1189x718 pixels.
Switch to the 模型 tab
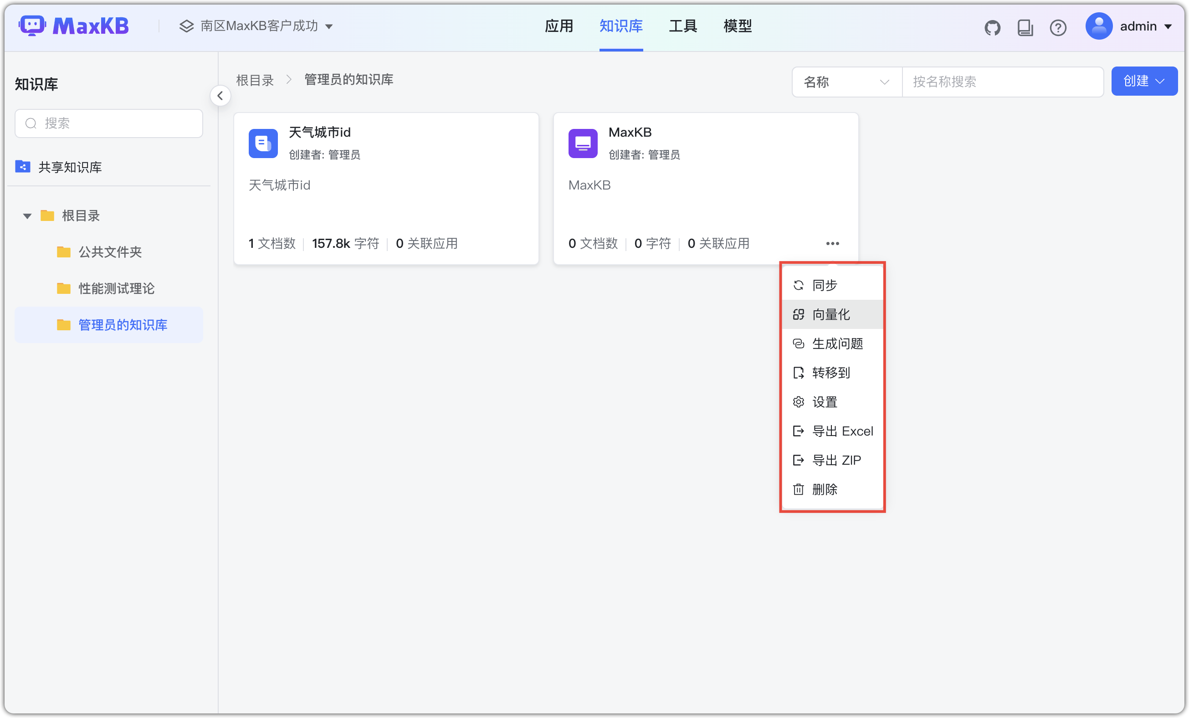click(x=738, y=26)
